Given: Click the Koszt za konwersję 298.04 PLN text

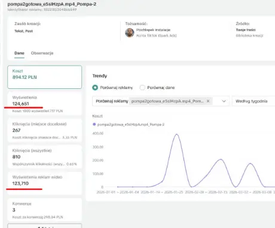Looking at the screenshot, I should 38,217.
